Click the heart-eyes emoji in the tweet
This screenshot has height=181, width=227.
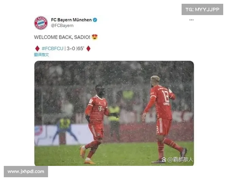coord(95,37)
